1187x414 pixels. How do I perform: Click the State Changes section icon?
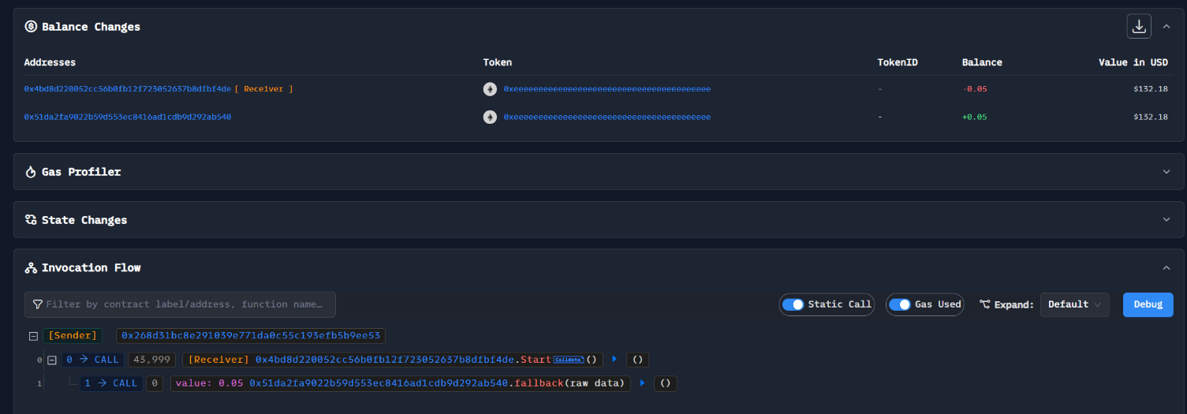(x=31, y=220)
